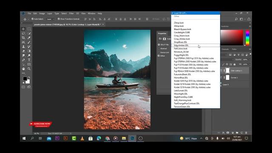This screenshot has width=272, height=153.
Task: Select the Gradient tool
Action: (29, 51)
